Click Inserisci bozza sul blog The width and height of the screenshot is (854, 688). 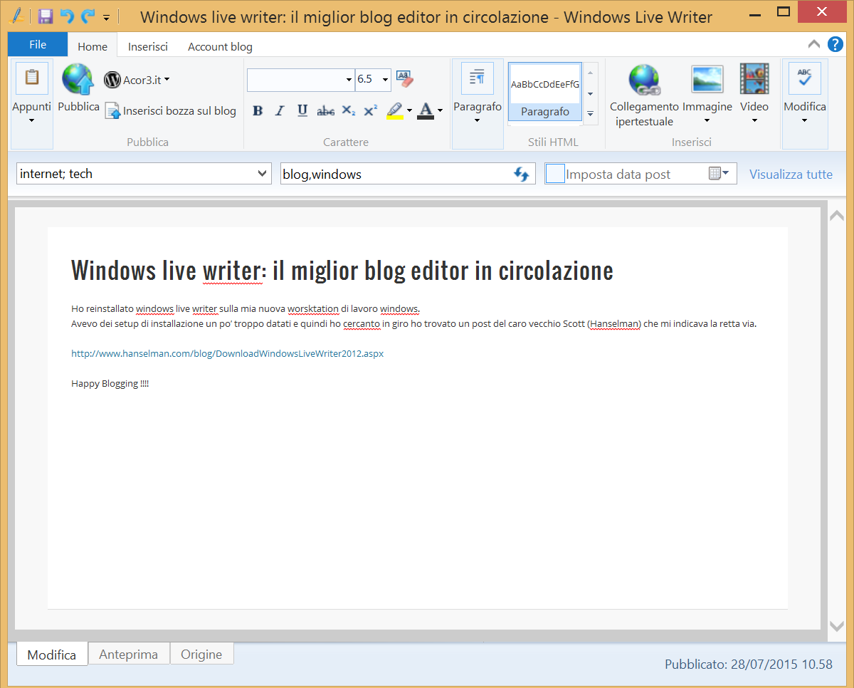click(x=170, y=110)
